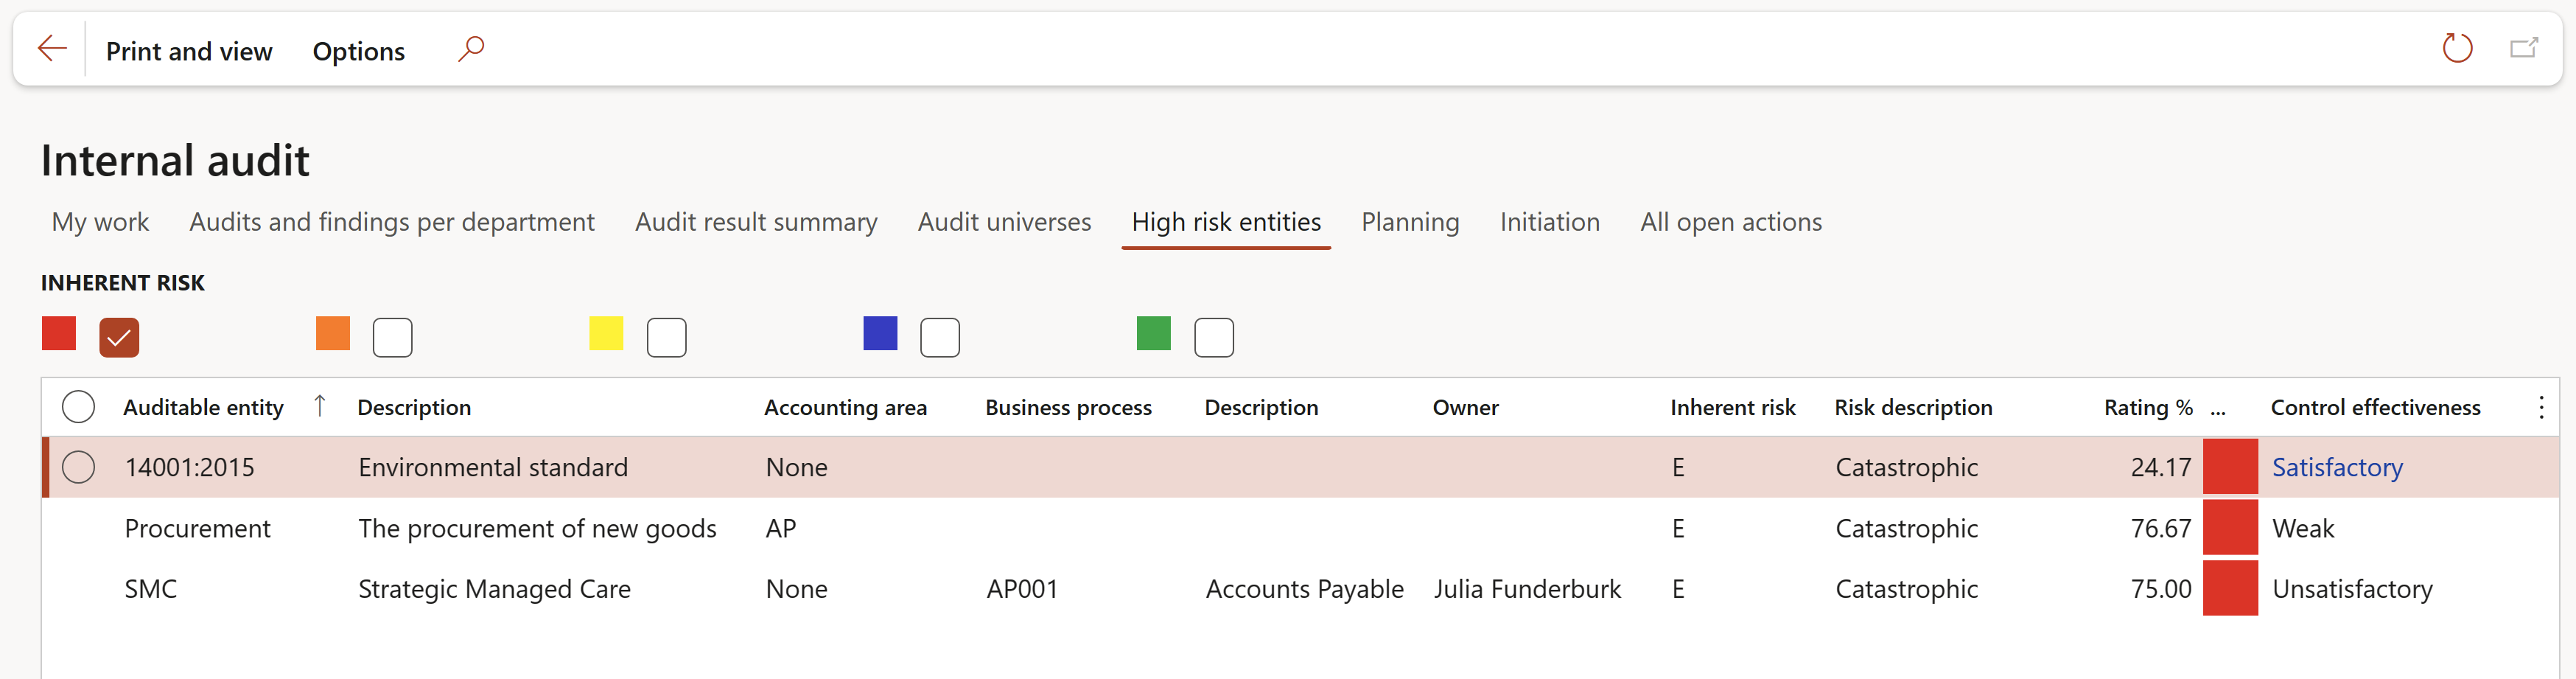Screen dimensions: 2576x679
Task: Click the Weak control effectiveness cell
Action: pos(2303,528)
